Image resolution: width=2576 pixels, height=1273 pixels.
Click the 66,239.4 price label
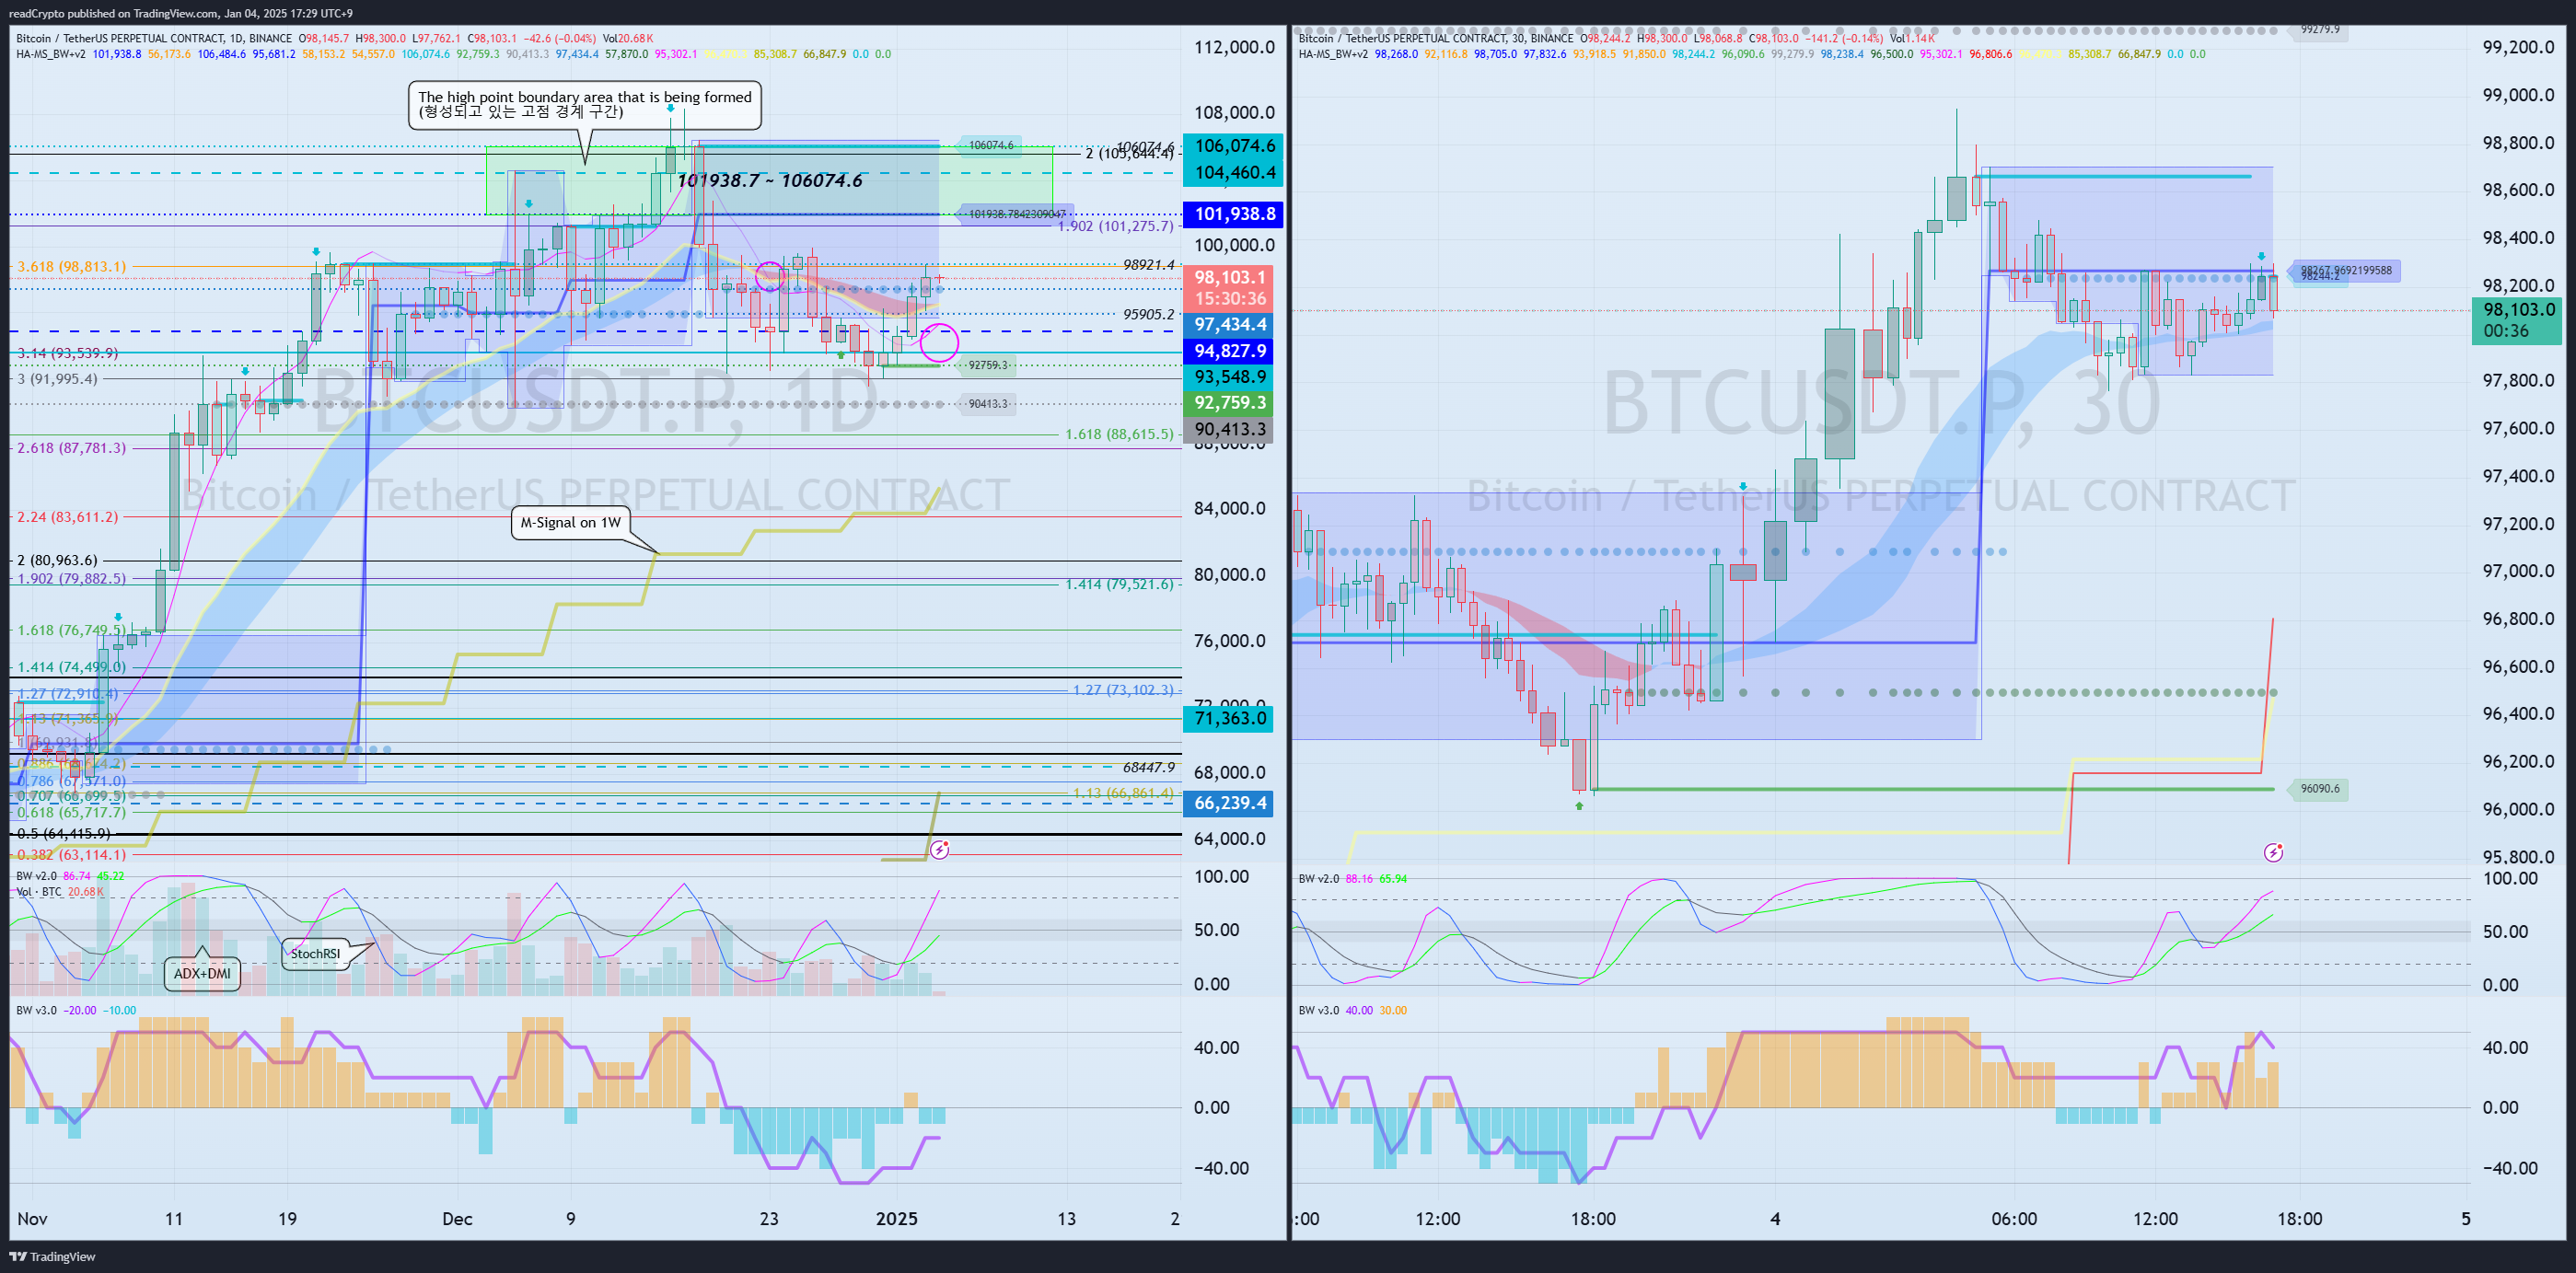tap(1229, 803)
